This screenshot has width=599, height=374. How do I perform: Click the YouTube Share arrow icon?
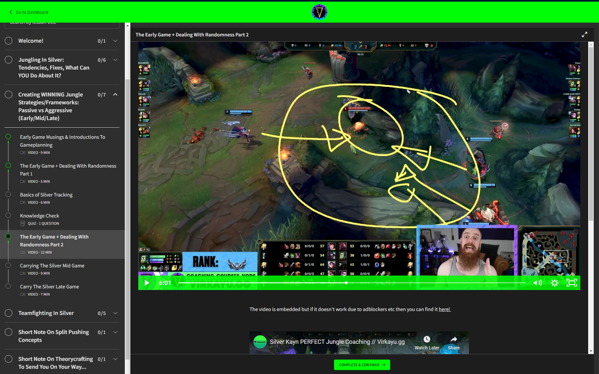coord(453,340)
